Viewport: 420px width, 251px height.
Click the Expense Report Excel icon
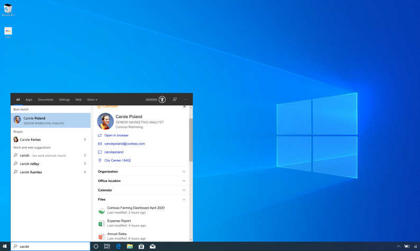[102, 223]
